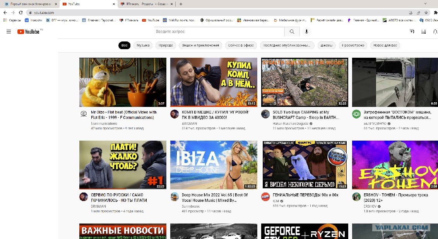Go forward with browser forward arrow
438x239 pixels.
tap(13, 12)
